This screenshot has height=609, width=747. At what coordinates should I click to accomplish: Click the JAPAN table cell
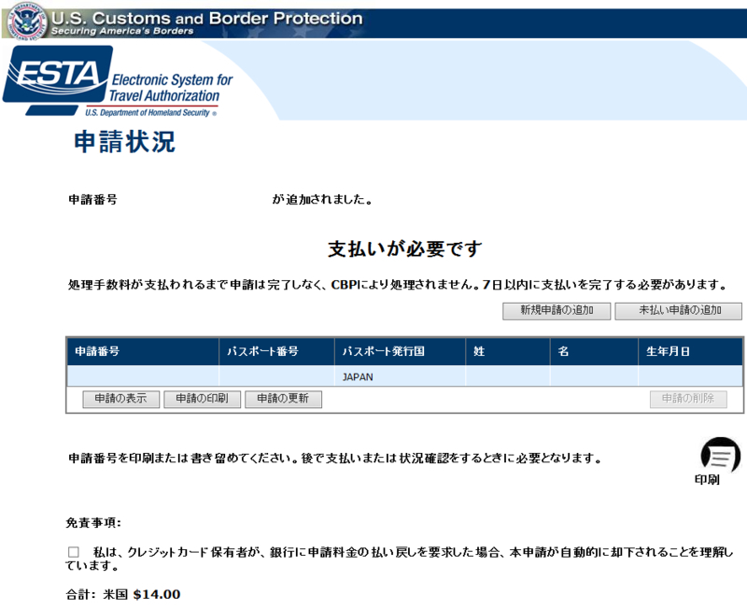click(401, 376)
